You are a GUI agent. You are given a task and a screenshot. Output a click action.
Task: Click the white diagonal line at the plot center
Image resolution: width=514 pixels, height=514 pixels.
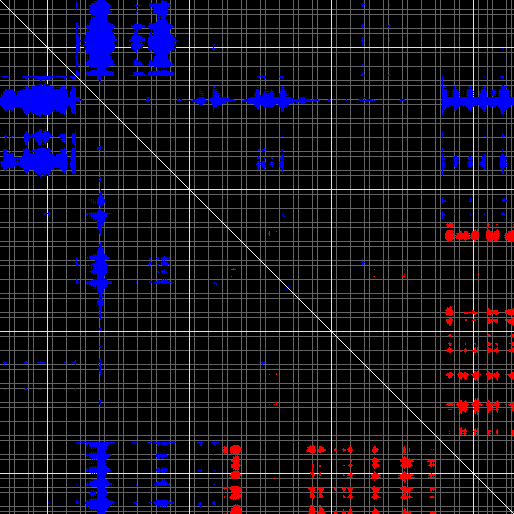point(257,257)
